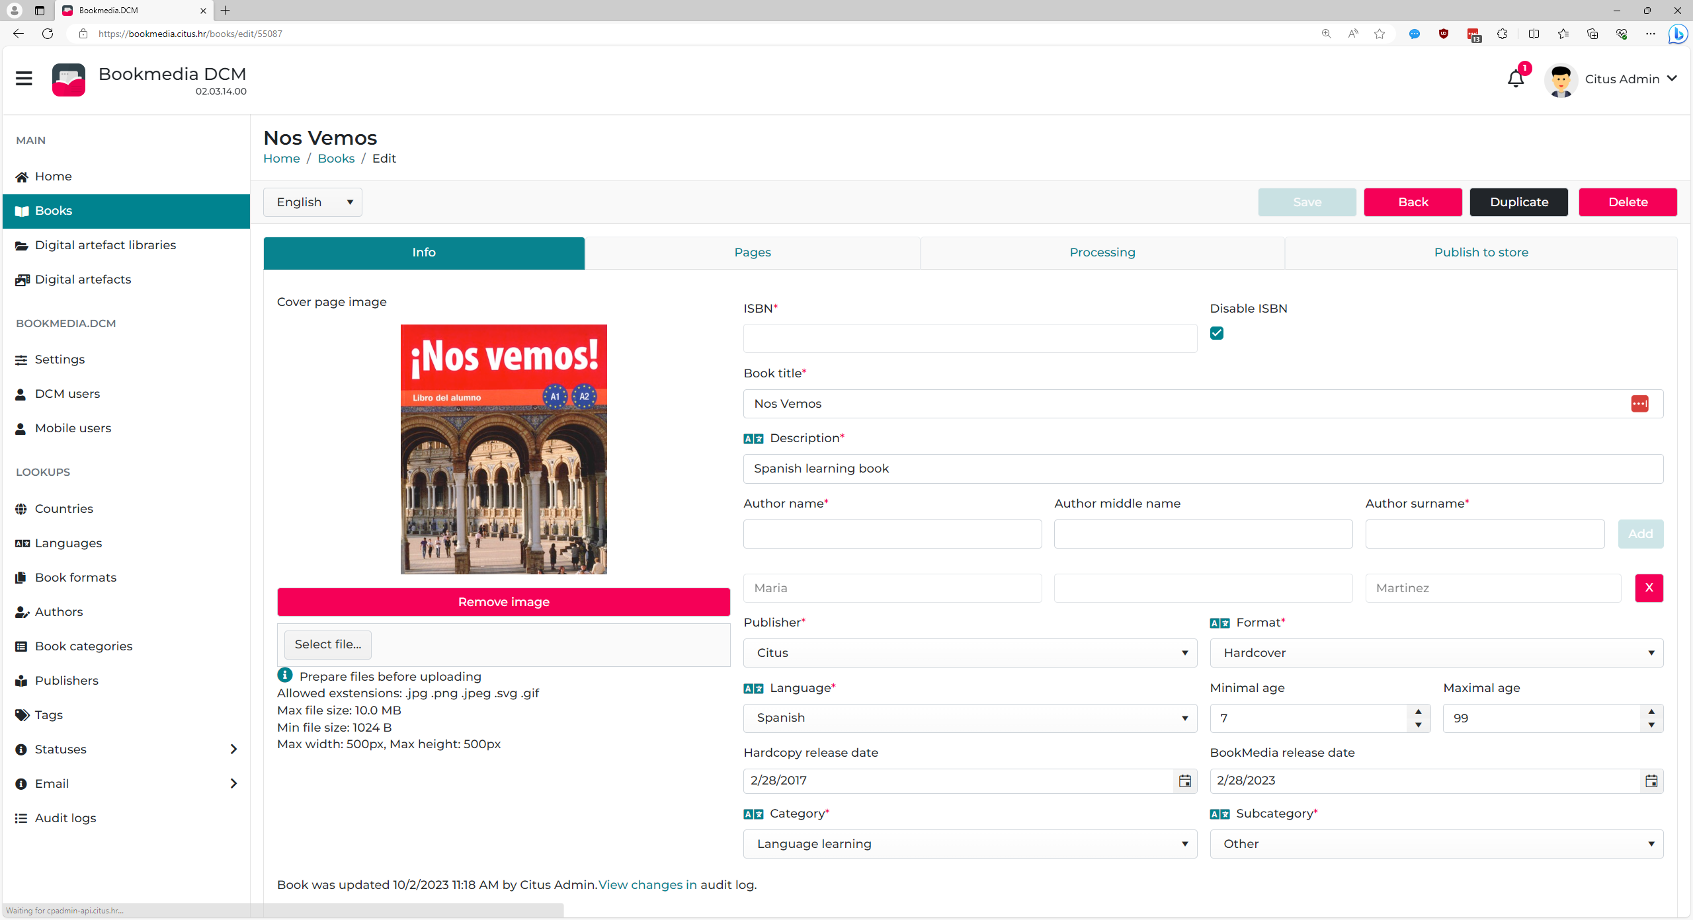Open the English language dropdown
1693x920 pixels.
tap(313, 202)
